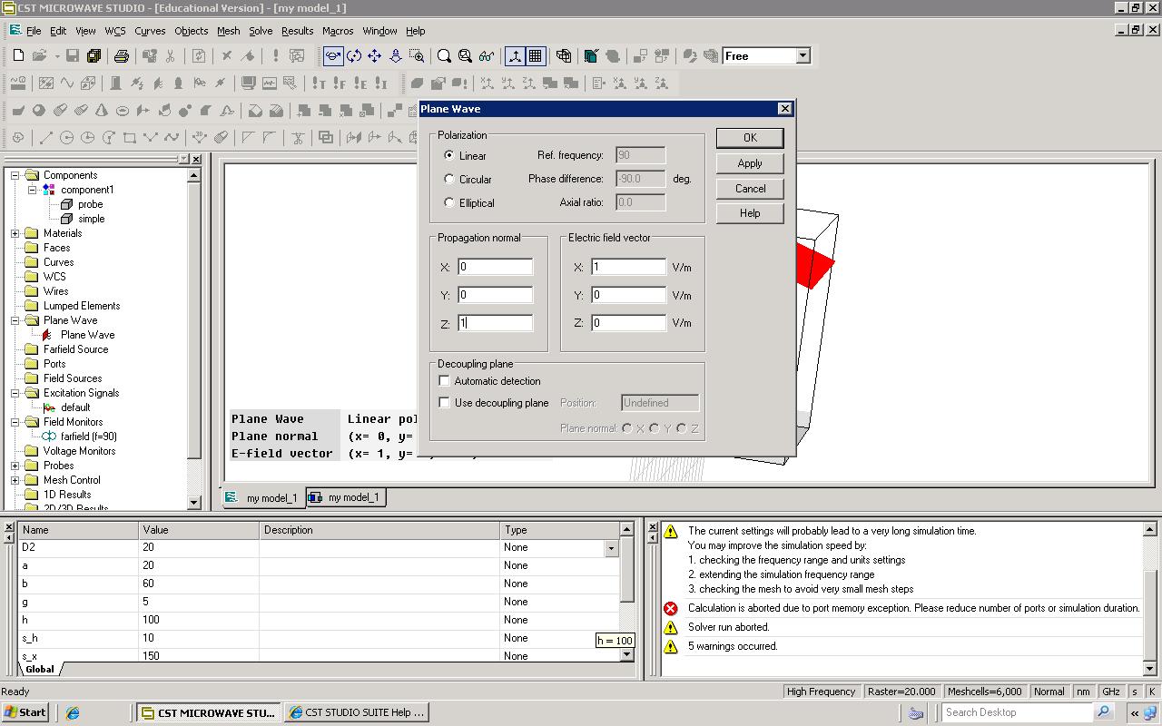Screen dimensions: 1162x726
Task: Click the New file icon
Action: tap(18, 56)
